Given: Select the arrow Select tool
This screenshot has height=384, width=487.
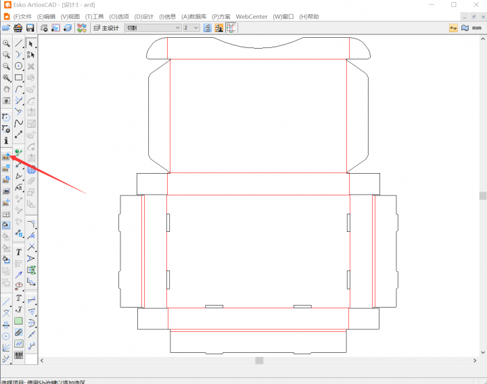Looking at the screenshot, I should coord(31,43).
